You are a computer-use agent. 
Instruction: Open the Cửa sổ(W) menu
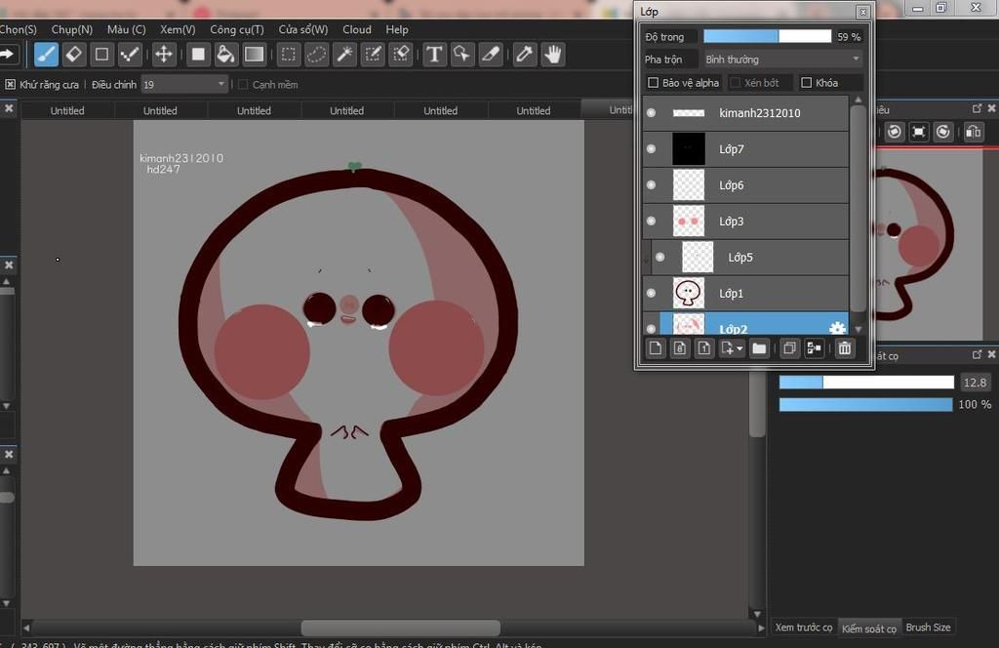point(303,29)
